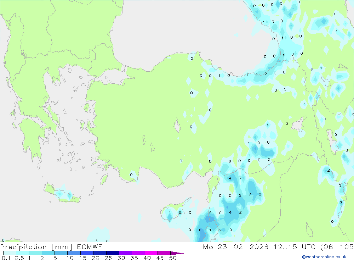The width and height of the screenshot is (354, 260).
Task: Click the 10–15 mm legend color box
Action: click(74, 253)
